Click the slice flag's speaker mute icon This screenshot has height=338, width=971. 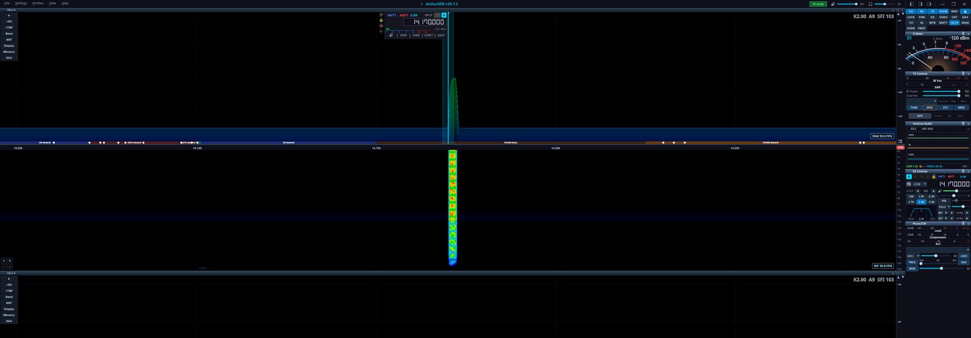[391, 35]
